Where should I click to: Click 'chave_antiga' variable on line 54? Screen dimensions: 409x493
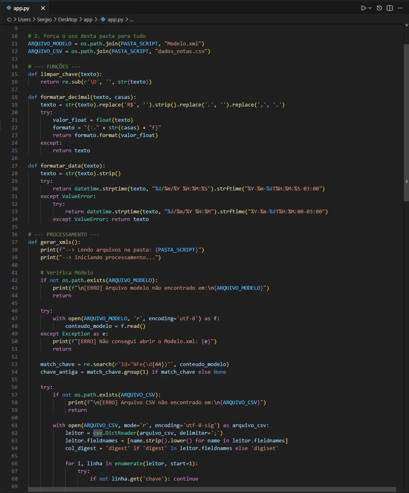click(59, 372)
